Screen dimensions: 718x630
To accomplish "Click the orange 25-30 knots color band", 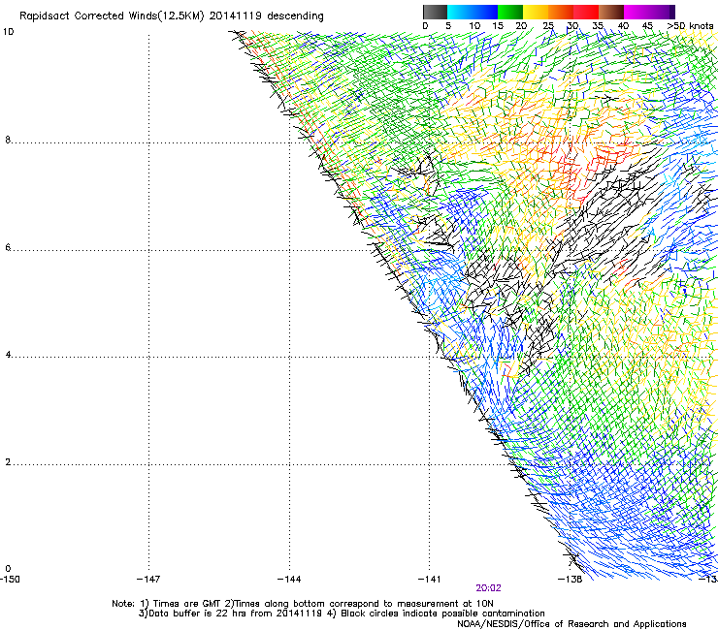I will pyautogui.click(x=561, y=12).
